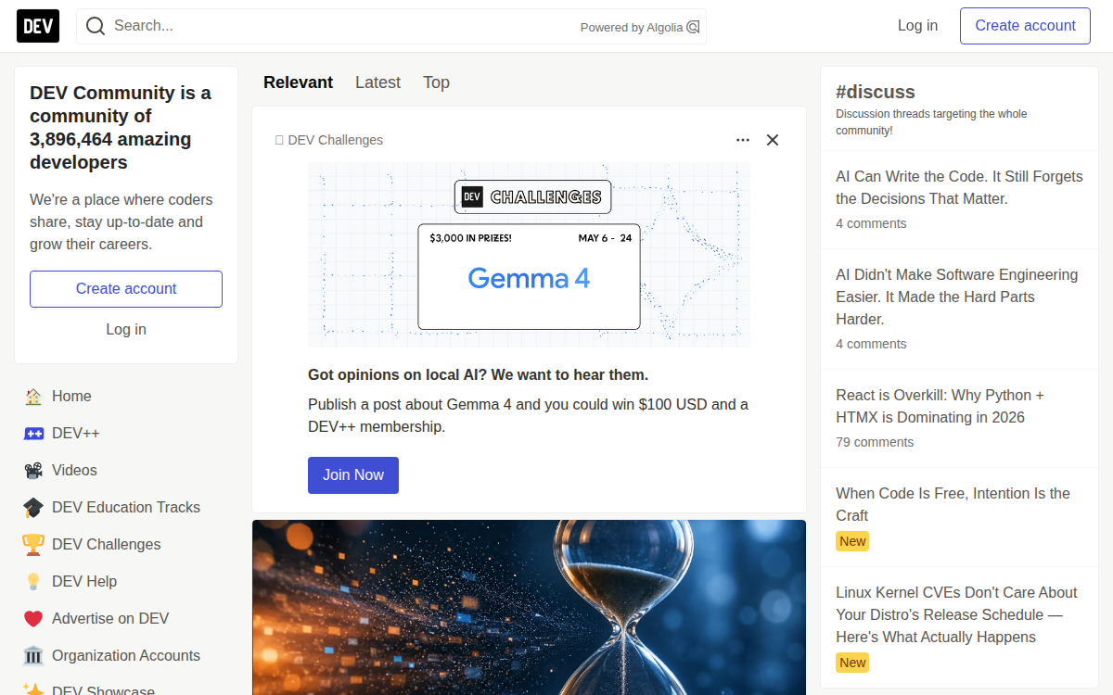Open Organization Accounts link
Image resolution: width=1113 pixels, height=695 pixels.
(x=126, y=656)
